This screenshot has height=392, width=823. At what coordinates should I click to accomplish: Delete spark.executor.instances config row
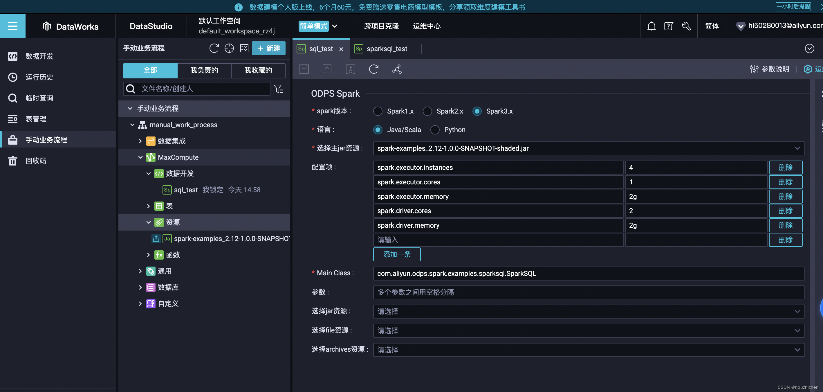[785, 168]
